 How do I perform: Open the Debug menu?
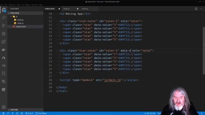tap(27, 5)
